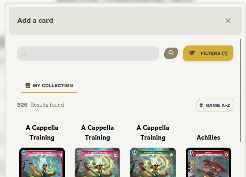Focus the card search input field
246x177 pixels.
click(88, 54)
